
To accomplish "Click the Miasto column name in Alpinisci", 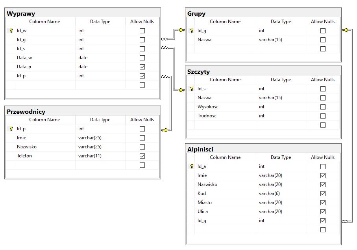I will [x=205, y=203].
